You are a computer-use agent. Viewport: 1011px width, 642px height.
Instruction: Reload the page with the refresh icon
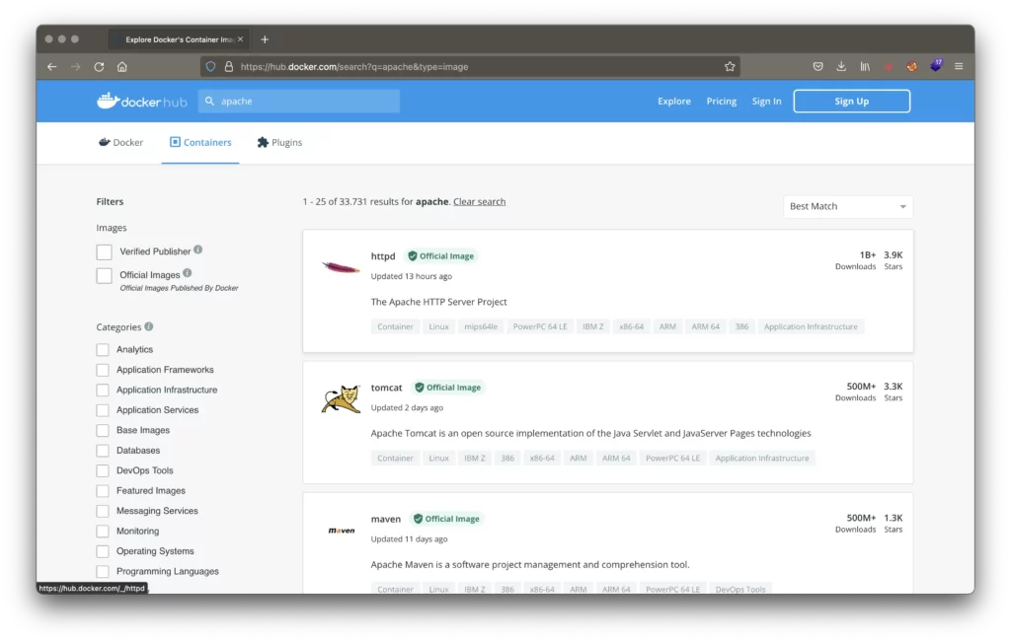(99, 66)
